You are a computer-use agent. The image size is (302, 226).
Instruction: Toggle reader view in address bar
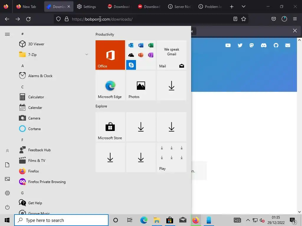point(235,19)
